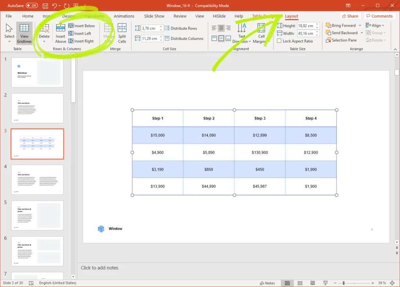Fit slide to current window icon
The width and height of the screenshot is (400, 287).
coord(392,283)
